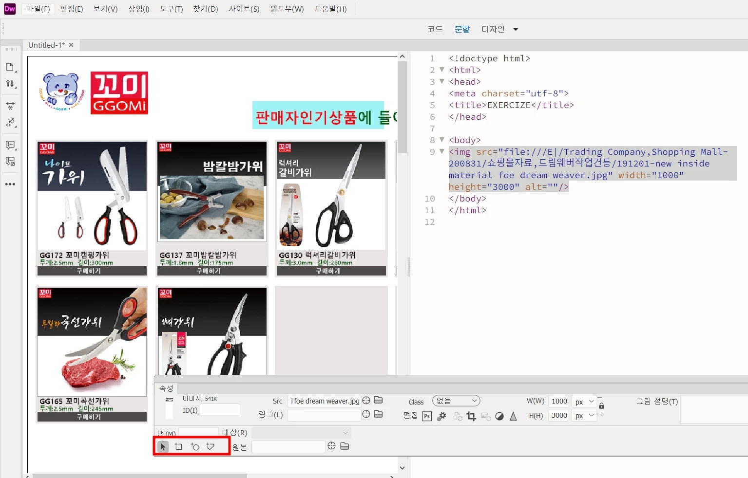Open the height px unit dropdown
Image resolution: width=748 pixels, height=478 pixels.
tap(584, 416)
